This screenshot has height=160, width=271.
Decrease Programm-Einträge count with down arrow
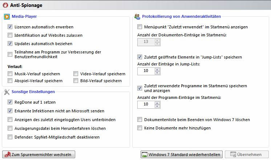point(157,107)
